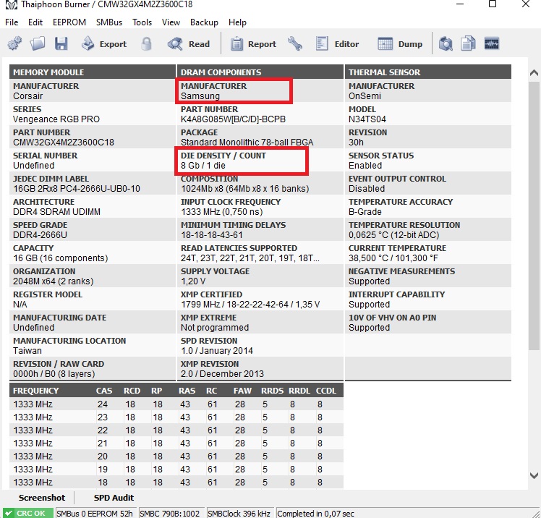Click scrollbar up arrow
541x518 pixels.
pyautogui.click(x=534, y=73)
